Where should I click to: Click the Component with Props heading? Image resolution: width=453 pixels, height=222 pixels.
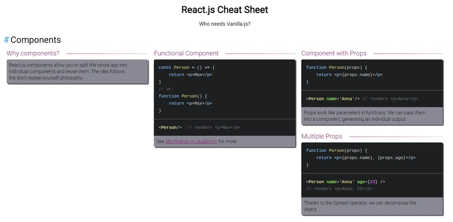334,53
